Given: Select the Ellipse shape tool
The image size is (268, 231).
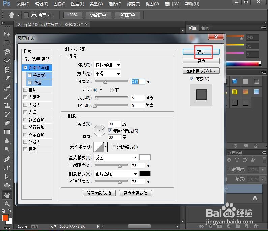Looking at the screenshot, I should 7,185.
